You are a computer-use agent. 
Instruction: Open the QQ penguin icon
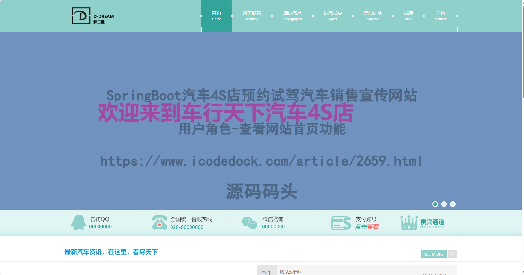tap(79, 222)
